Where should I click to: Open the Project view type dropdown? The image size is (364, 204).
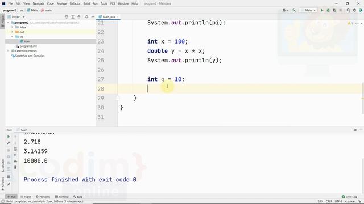click(16, 17)
